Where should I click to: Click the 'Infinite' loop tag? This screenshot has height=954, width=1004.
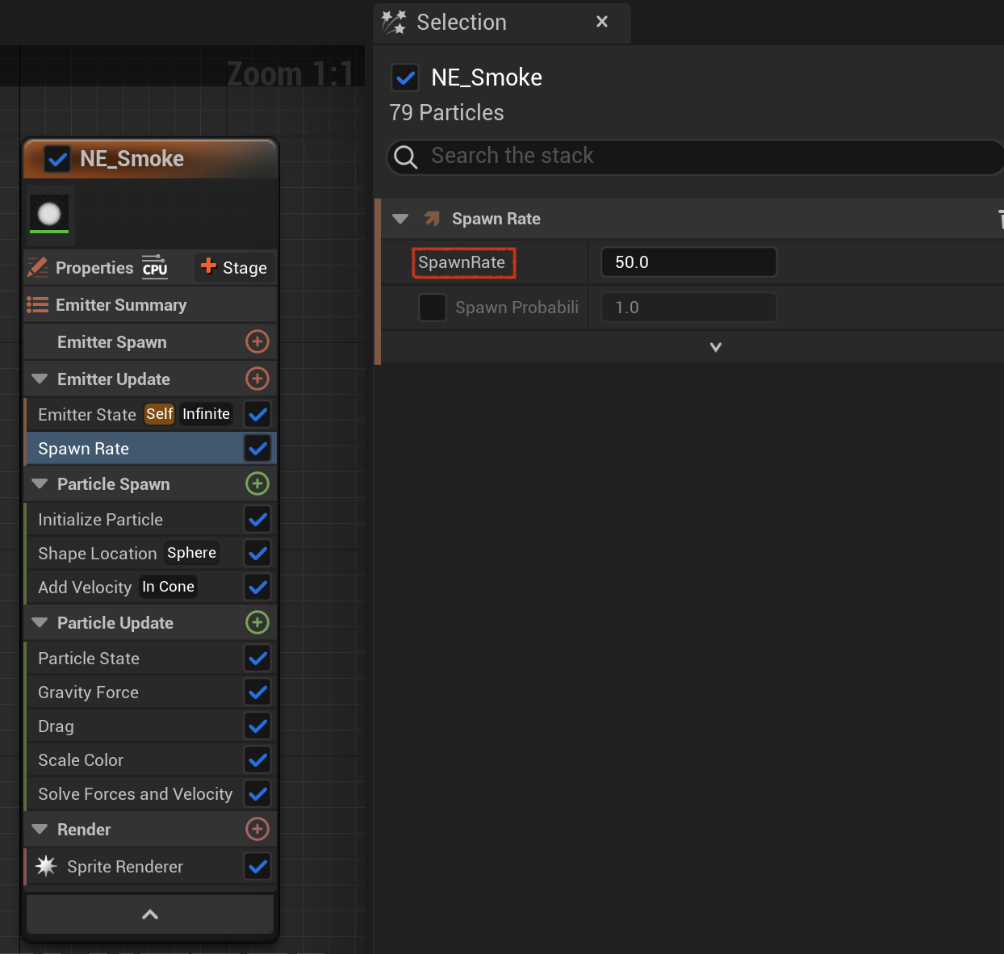206,414
